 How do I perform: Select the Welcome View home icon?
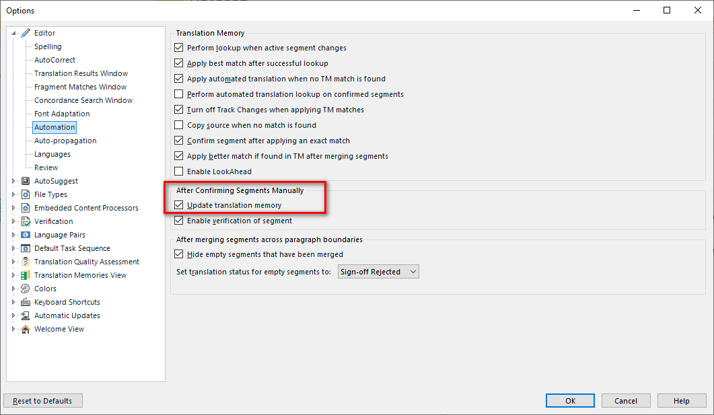pyautogui.click(x=26, y=328)
